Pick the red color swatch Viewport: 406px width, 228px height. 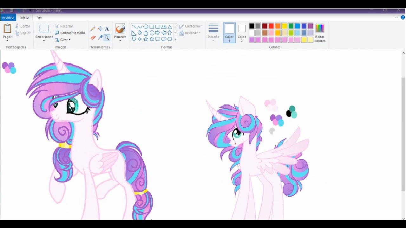(271, 26)
